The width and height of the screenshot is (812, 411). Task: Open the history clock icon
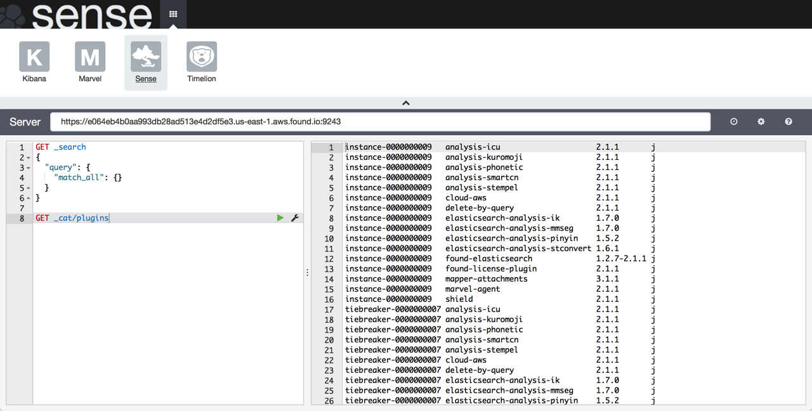(x=734, y=122)
